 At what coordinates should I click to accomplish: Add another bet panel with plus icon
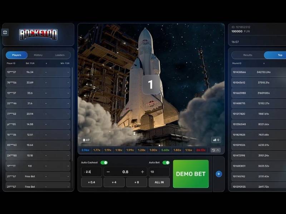click(x=219, y=174)
